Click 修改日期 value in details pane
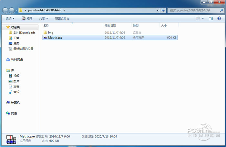 (59, 136)
